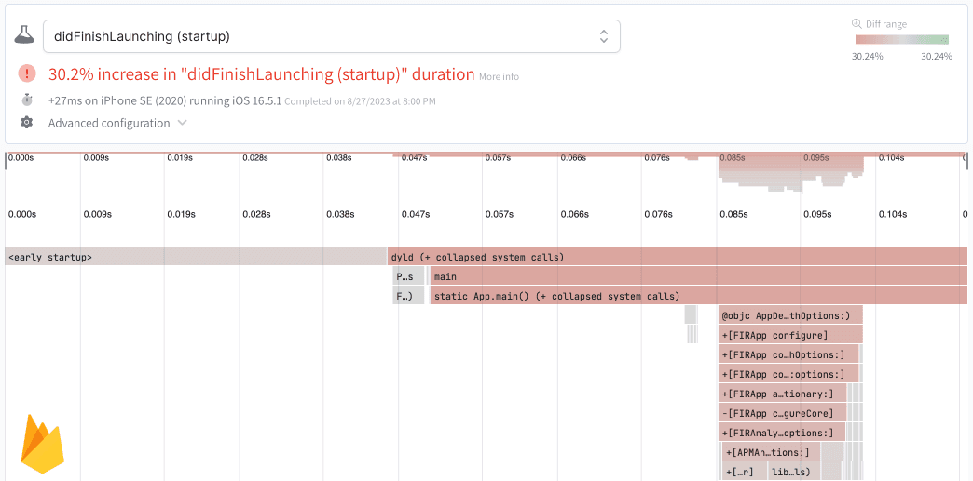The height and width of the screenshot is (481, 973).
Task: Select the static App.main() frame
Action: coord(697,296)
